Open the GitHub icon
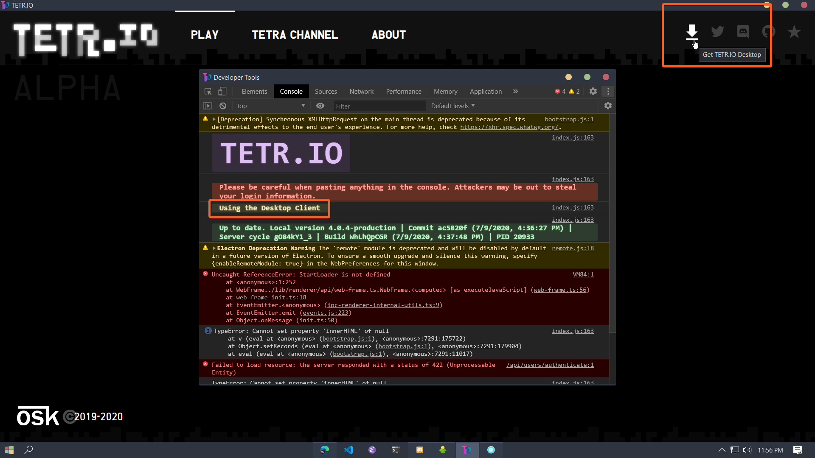The image size is (815, 458). [769, 31]
